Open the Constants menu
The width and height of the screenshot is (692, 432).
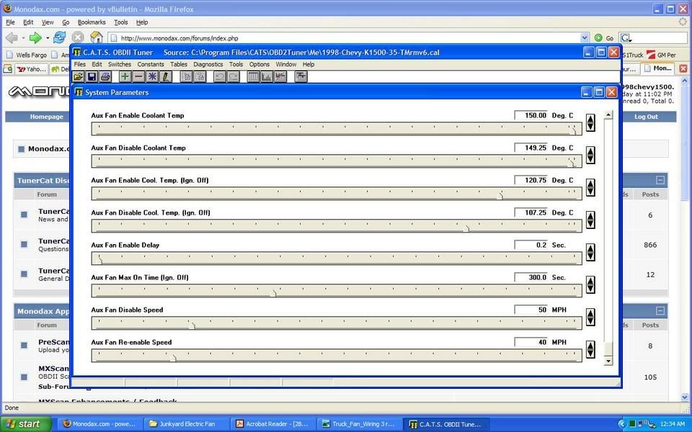tap(151, 64)
